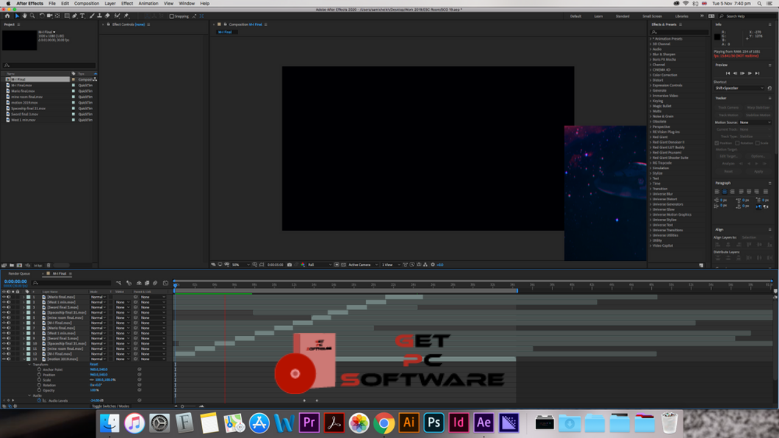Expand layer 3 Sword final 3.mov properties

click(24, 307)
